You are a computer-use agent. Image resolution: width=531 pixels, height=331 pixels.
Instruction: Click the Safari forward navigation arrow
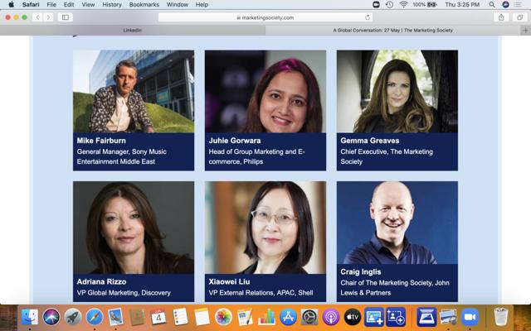pyautogui.click(x=48, y=17)
